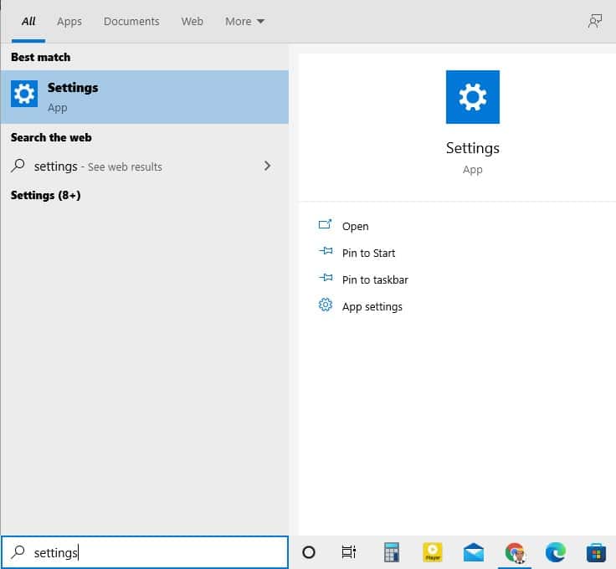Launch Microsoft Edge from the taskbar
616x569 pixels.
556,552
